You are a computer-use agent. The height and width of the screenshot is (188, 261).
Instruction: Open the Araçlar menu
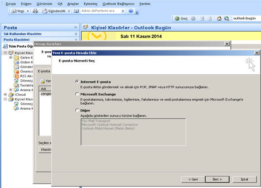(73, 4)
